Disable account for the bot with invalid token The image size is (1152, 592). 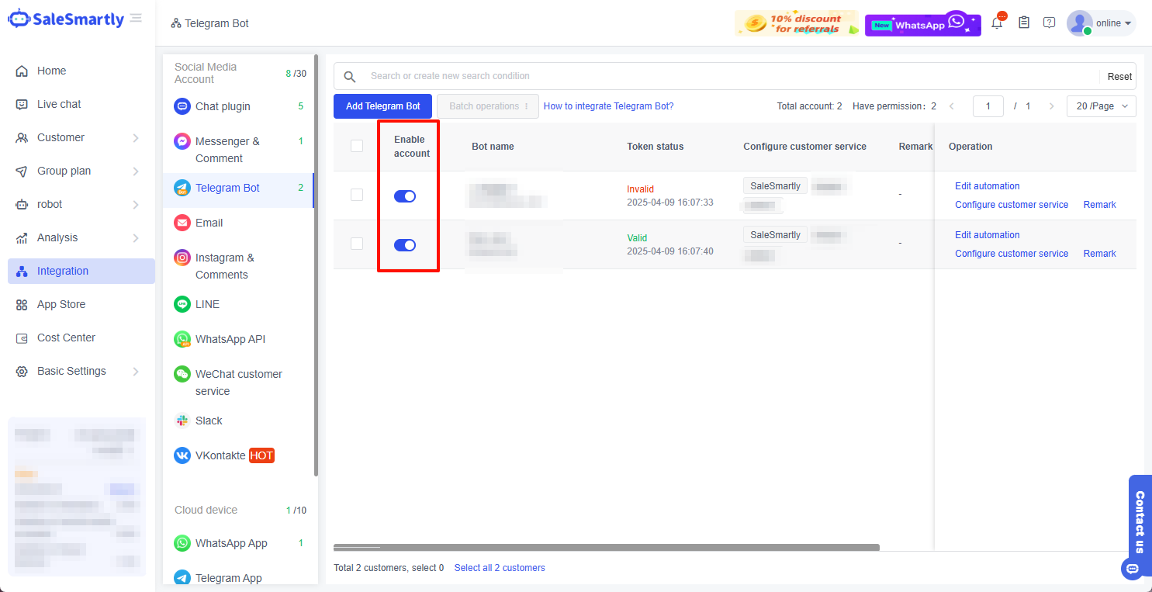pos(404,196)
